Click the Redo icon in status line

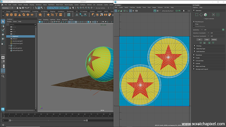[x=28, y=8]
